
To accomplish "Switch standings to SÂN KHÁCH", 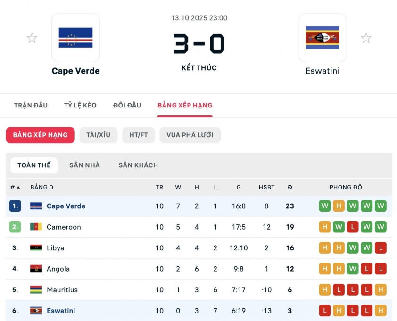I will tap(138, 165).
